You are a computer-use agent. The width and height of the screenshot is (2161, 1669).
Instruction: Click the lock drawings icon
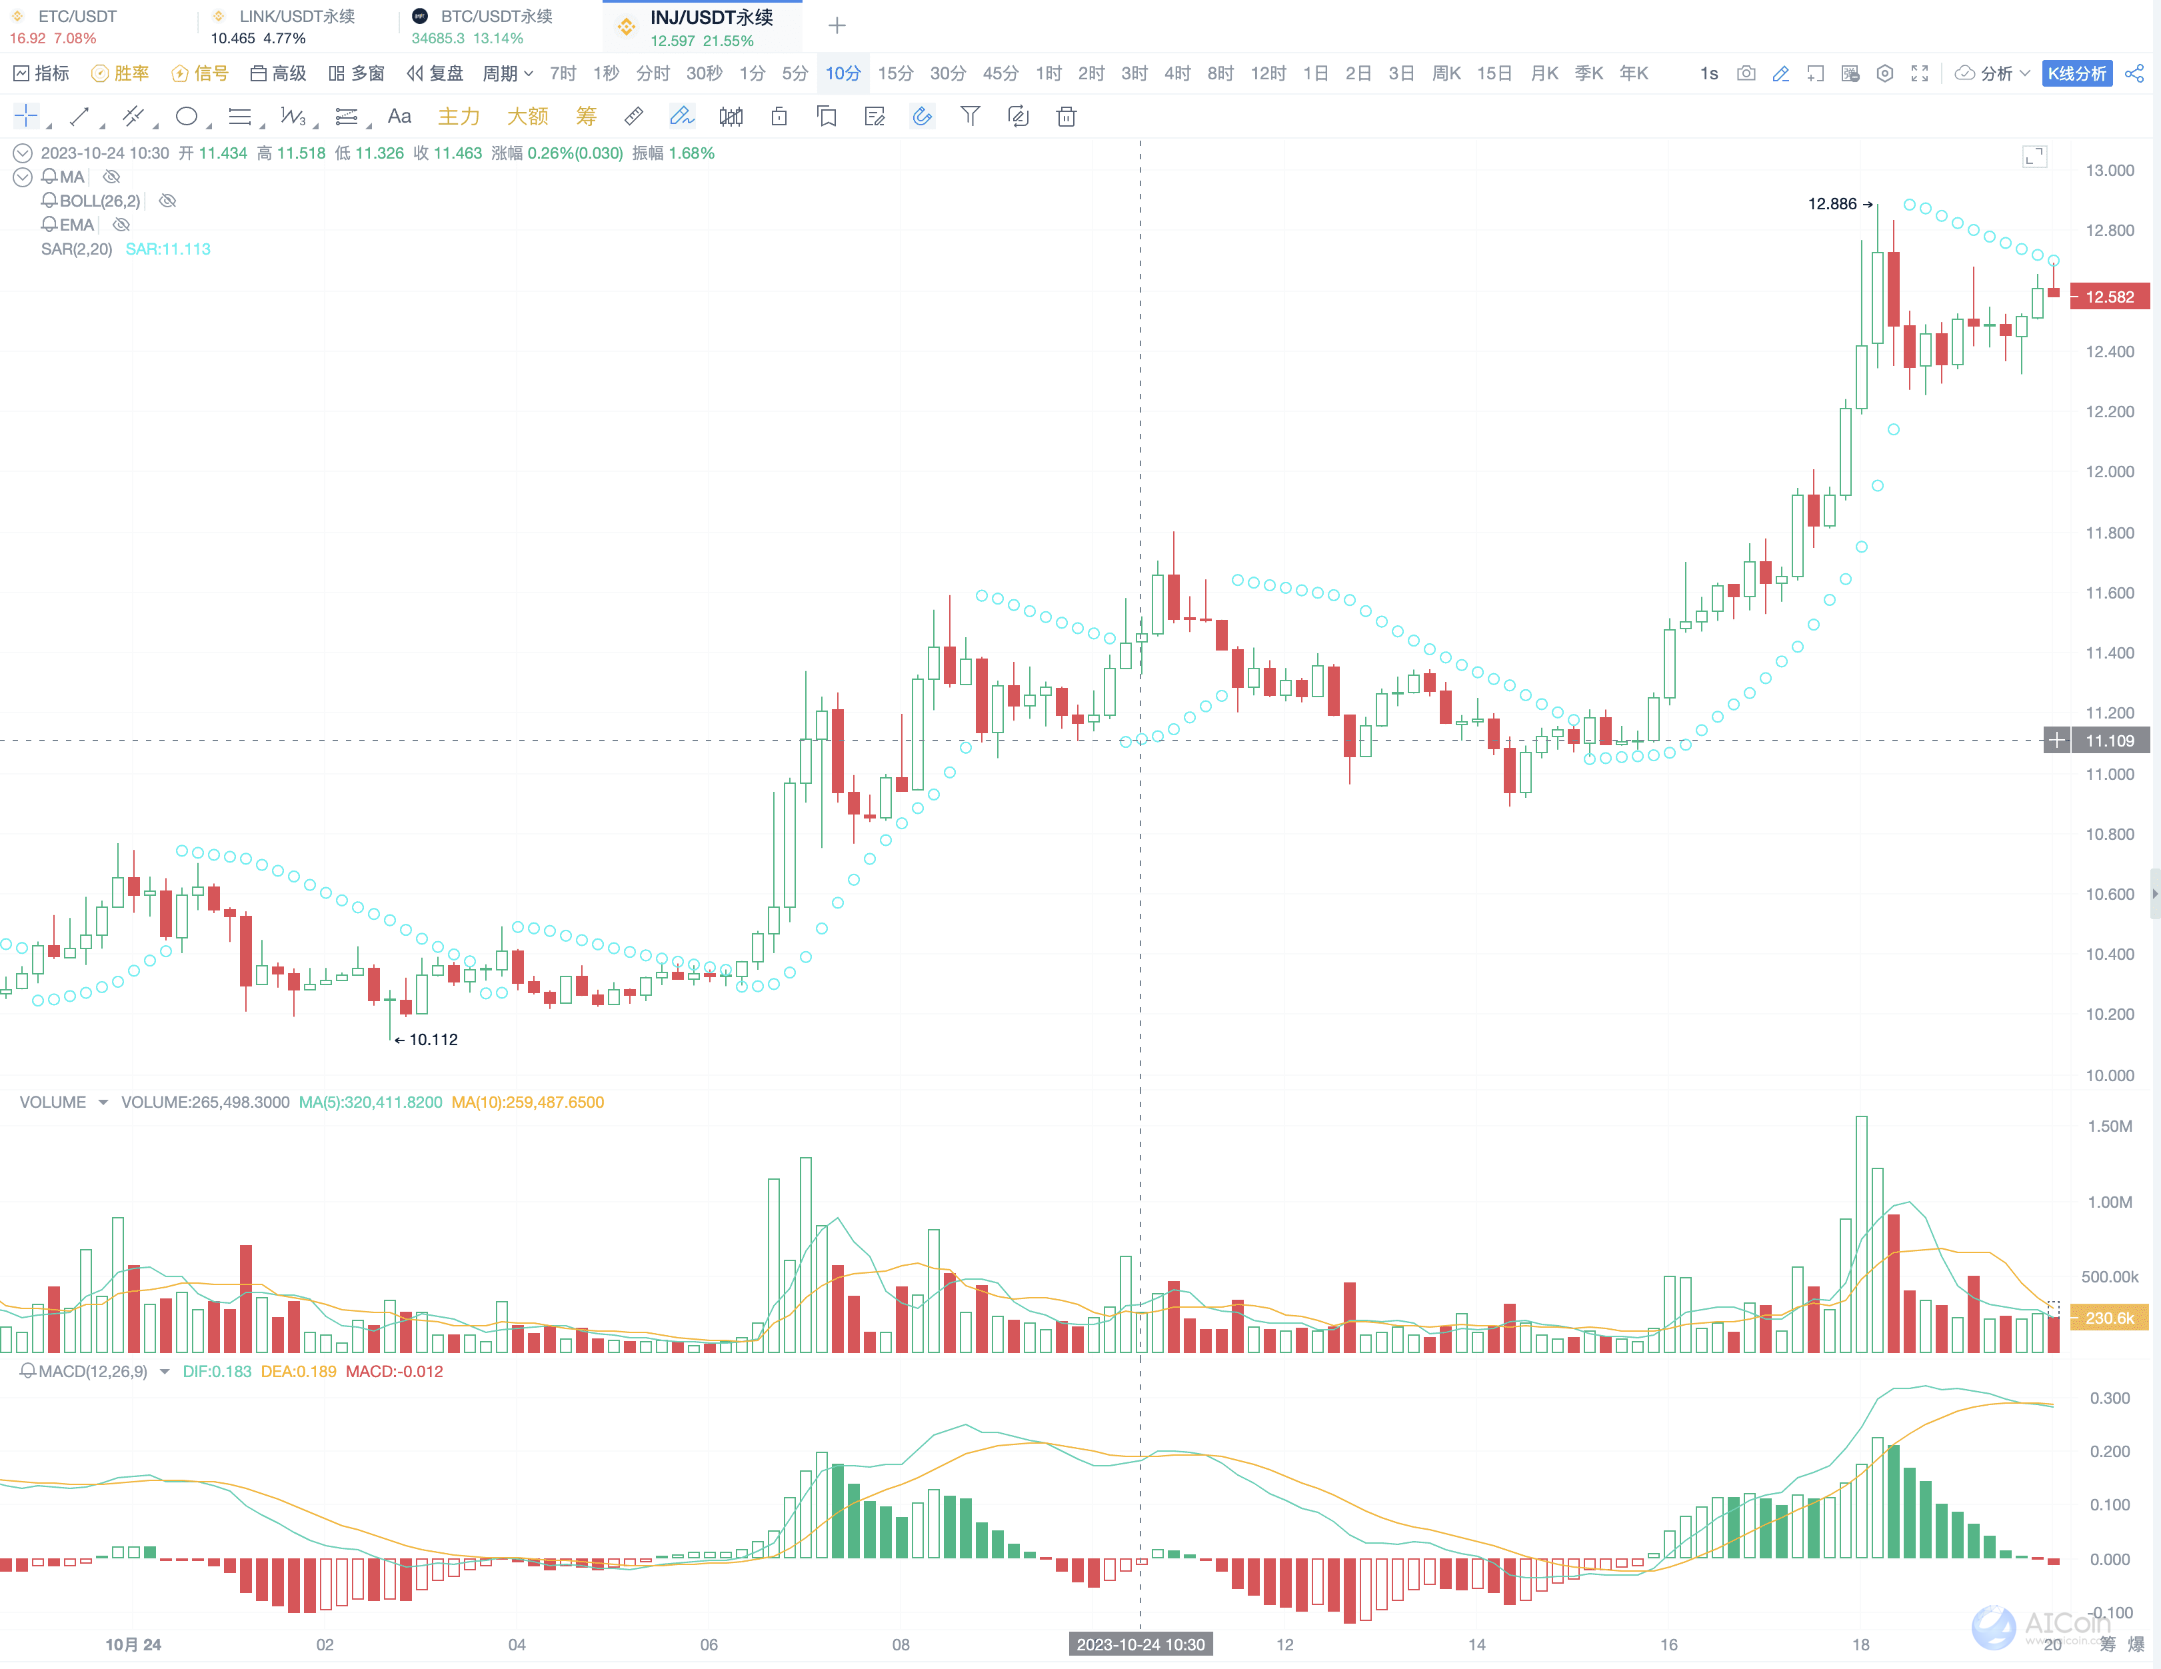point(780,117)
